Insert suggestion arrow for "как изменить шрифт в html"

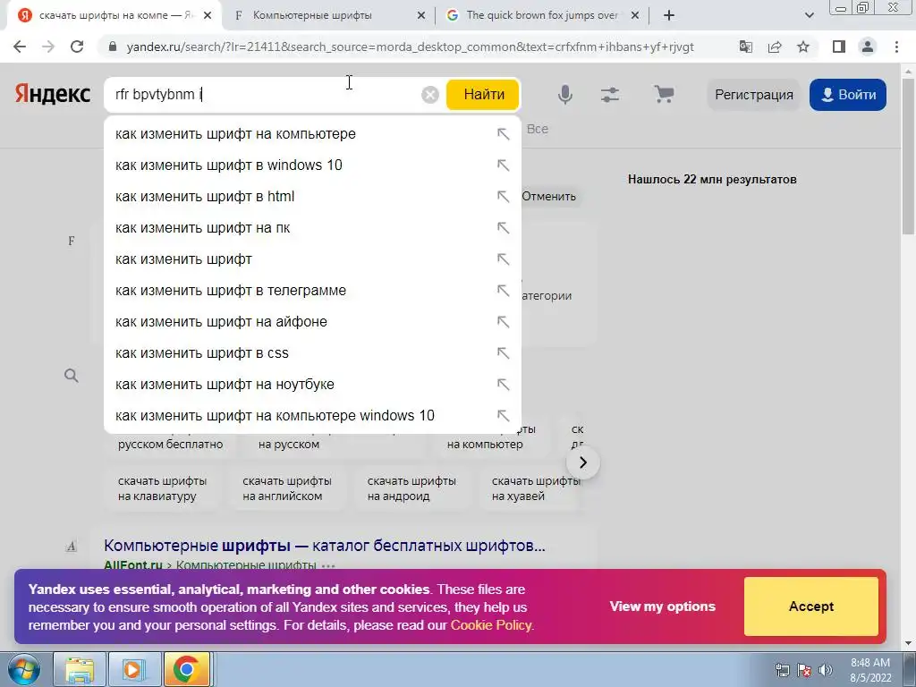click(503, 196)
